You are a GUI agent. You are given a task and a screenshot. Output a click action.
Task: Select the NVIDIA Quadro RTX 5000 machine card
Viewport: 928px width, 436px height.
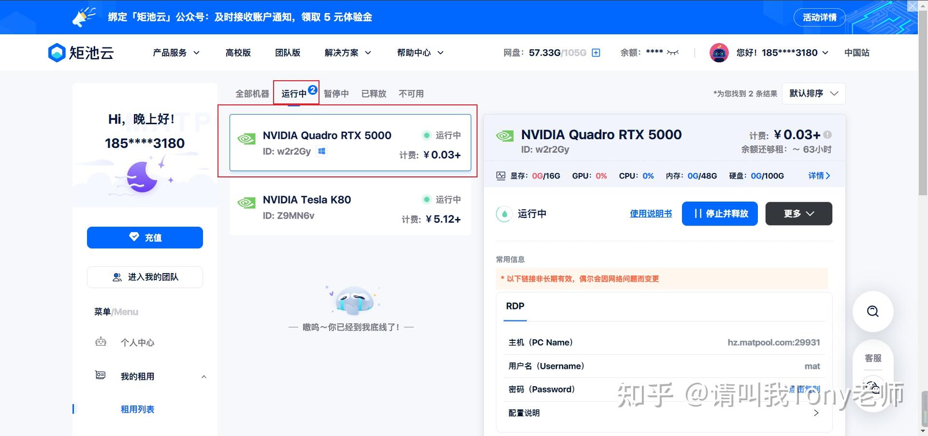click(350, 143)
